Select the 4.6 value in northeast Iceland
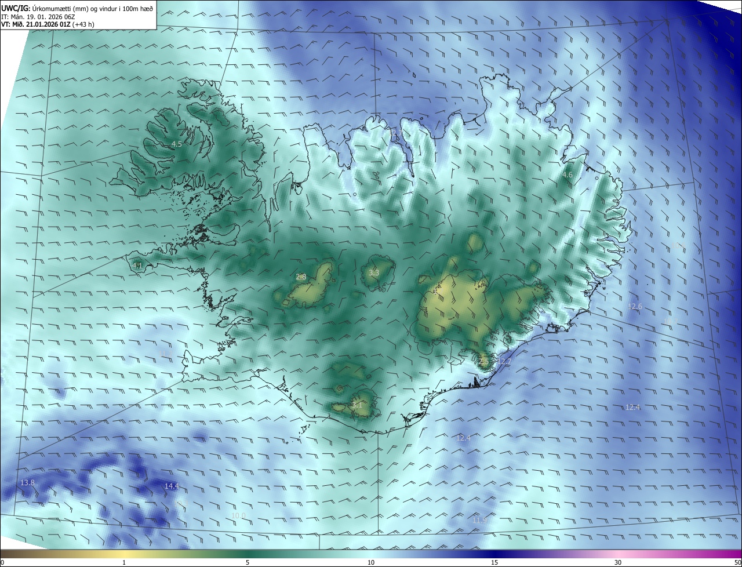The height and width of the screenshot is (567, 742). point(568,175)
